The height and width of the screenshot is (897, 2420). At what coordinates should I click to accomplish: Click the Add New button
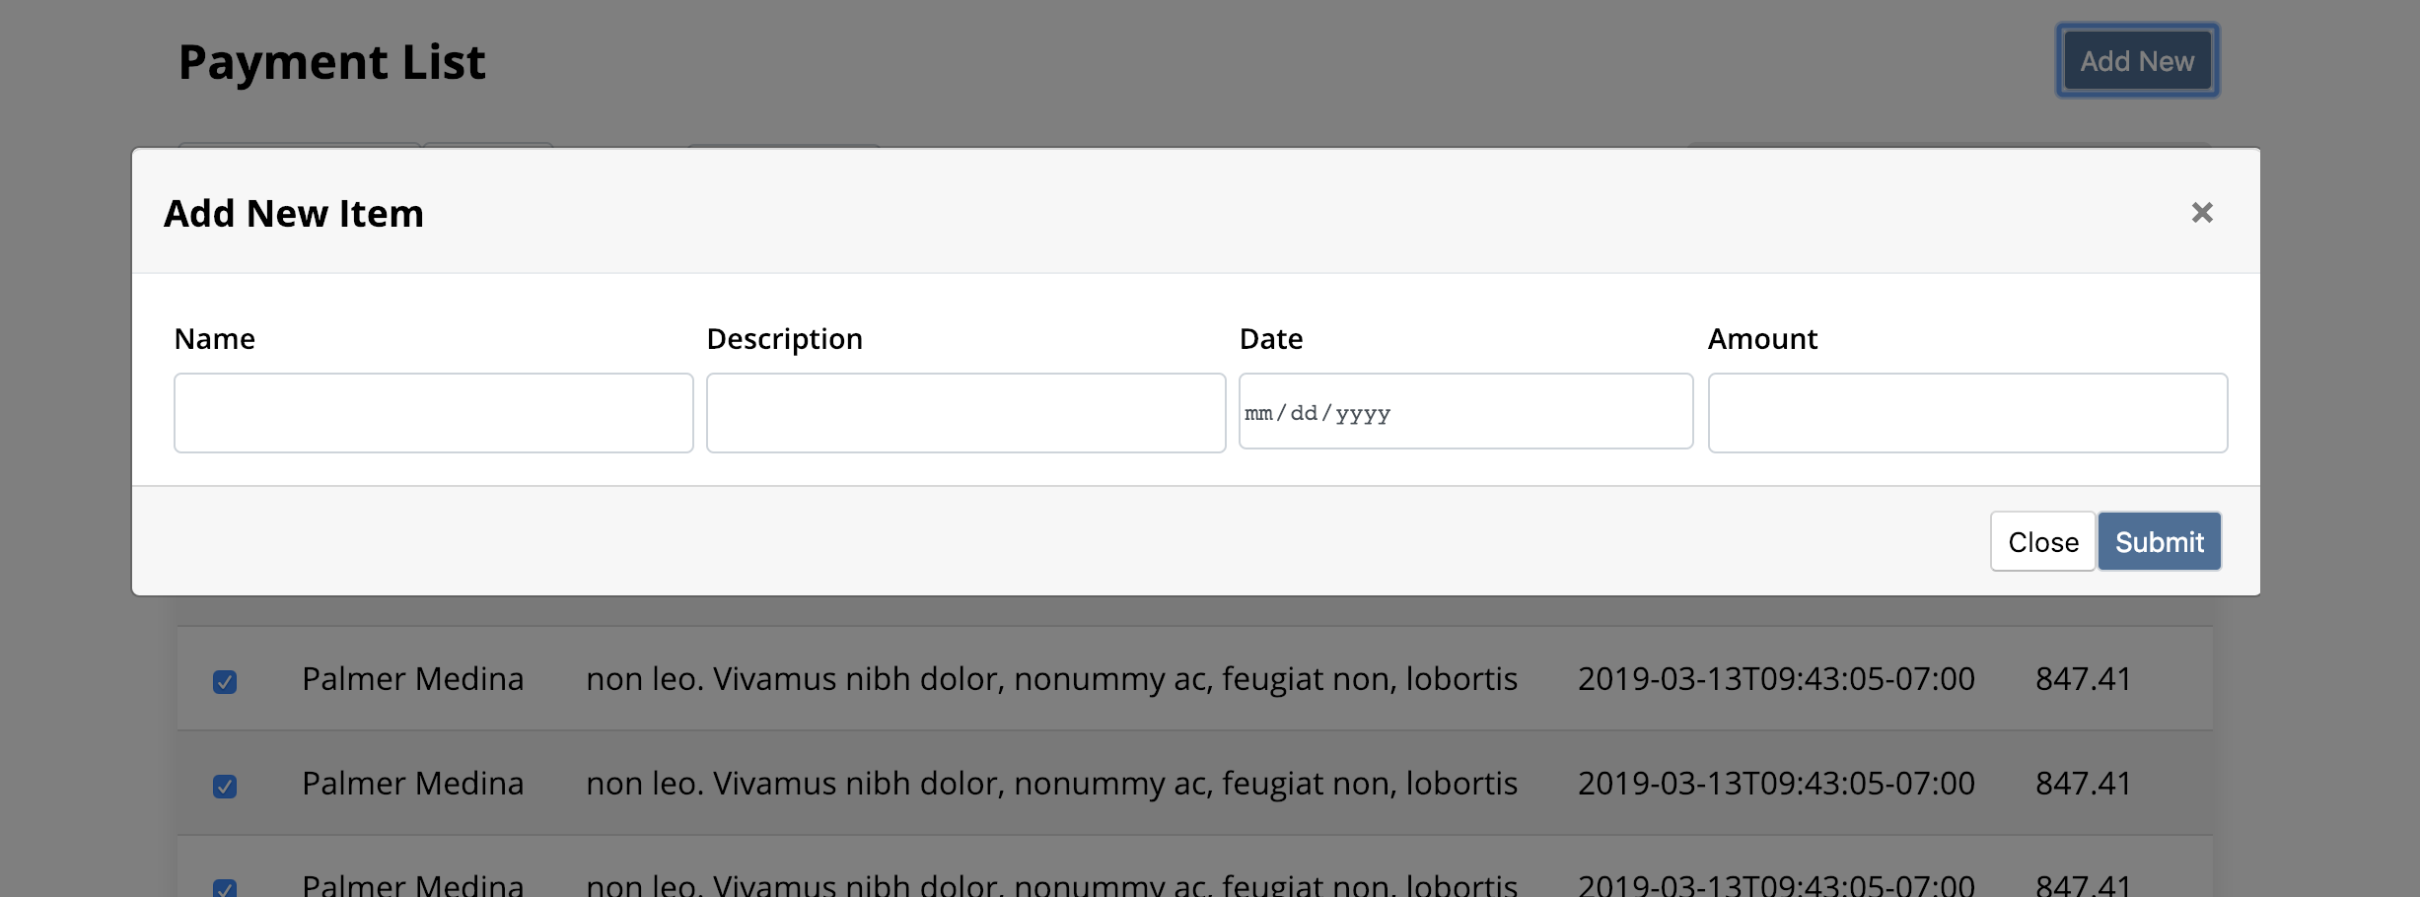tap(2137, 61)
